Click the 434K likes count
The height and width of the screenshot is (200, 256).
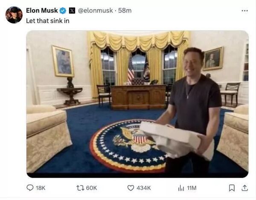click(144, 188)
